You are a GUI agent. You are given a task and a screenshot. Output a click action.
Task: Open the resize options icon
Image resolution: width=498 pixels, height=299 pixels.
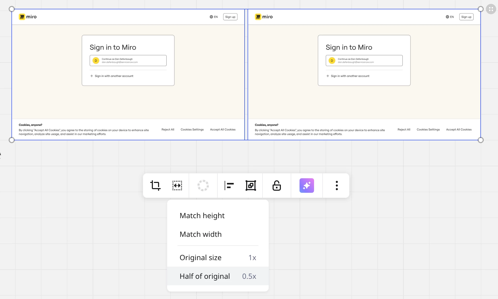click(177, 186)
